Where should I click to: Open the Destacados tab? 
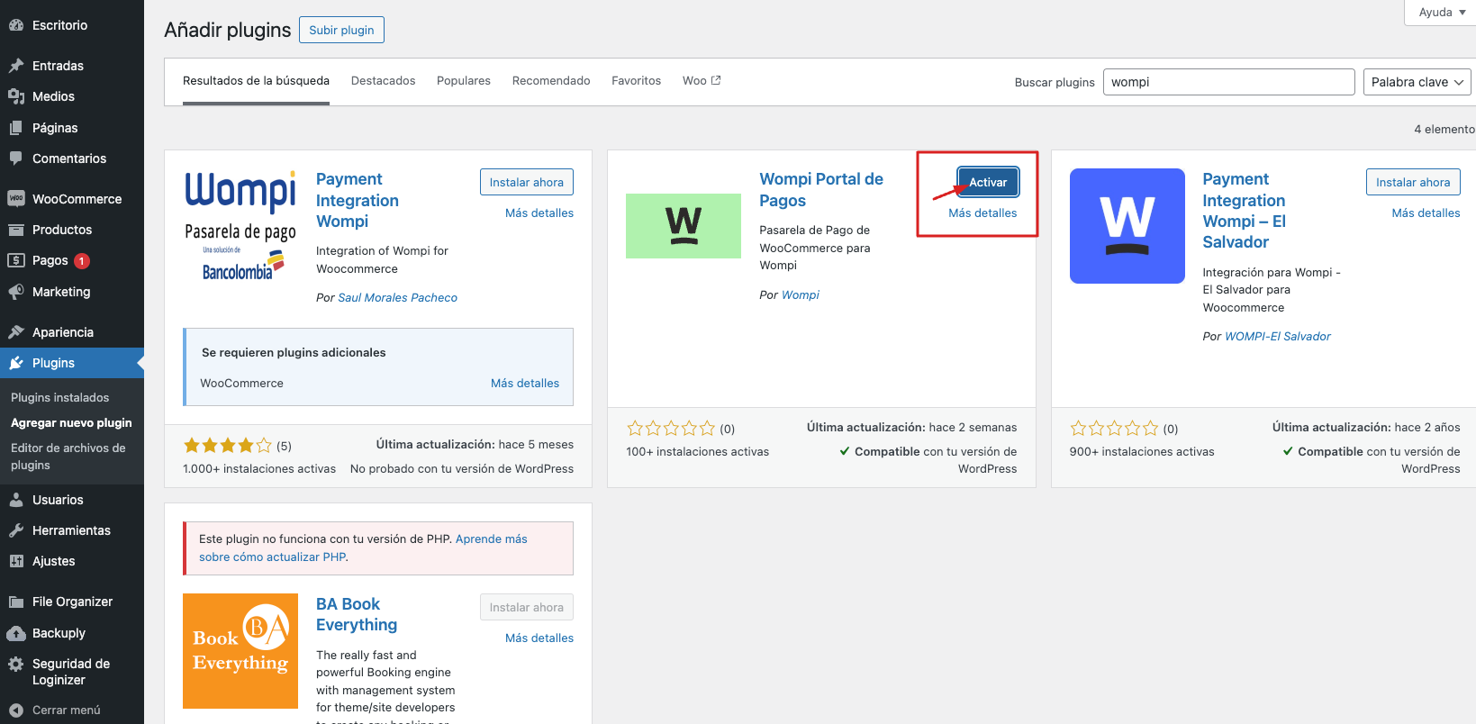383,81
